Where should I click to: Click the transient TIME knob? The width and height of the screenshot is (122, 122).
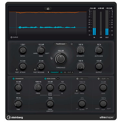(18, 104)
